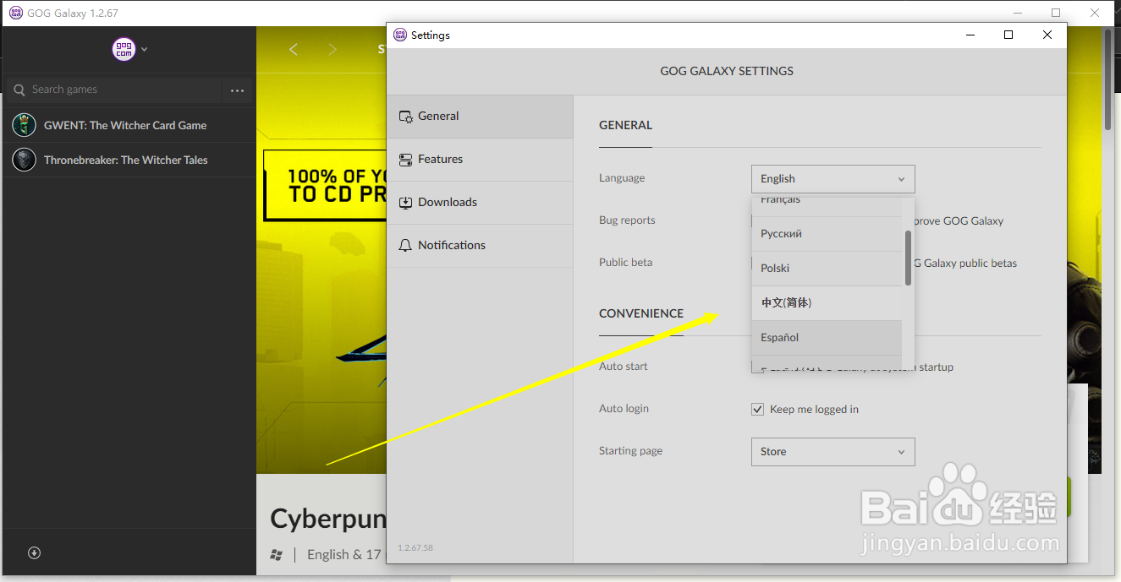The height and width of the screenshot is (582, 1121).
Task: Click the General gear monitor icon
Action: click(405, 117)
